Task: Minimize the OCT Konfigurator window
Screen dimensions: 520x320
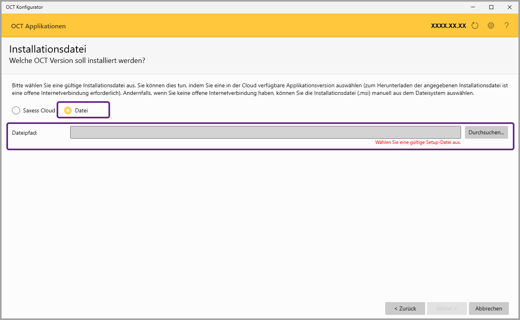Action: point(473,7)
